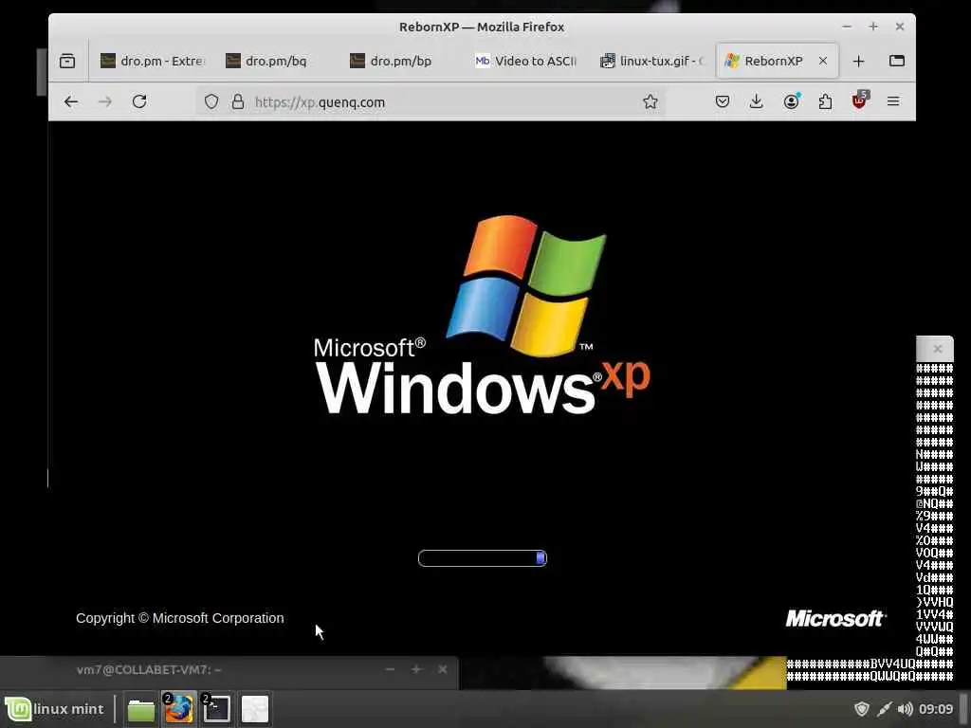Open Firefox View recent browsing icon
This screenshot has width=971, height=728.
coord(67,61)
